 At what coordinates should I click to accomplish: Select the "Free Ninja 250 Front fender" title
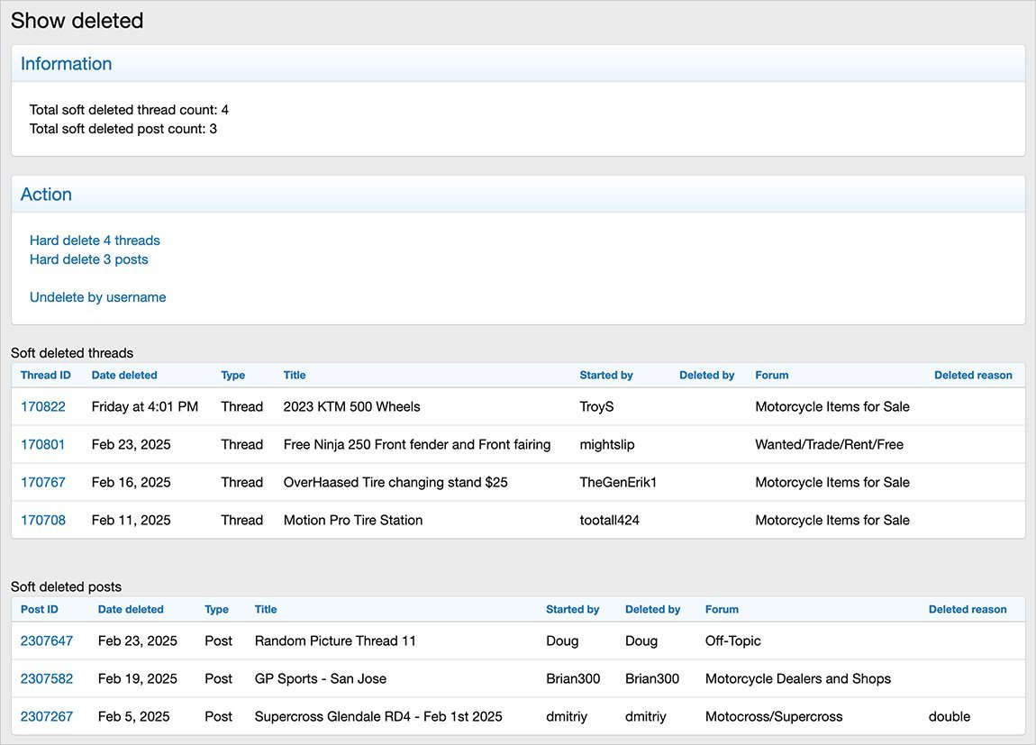pyautogui.click(x=417, y=444)
